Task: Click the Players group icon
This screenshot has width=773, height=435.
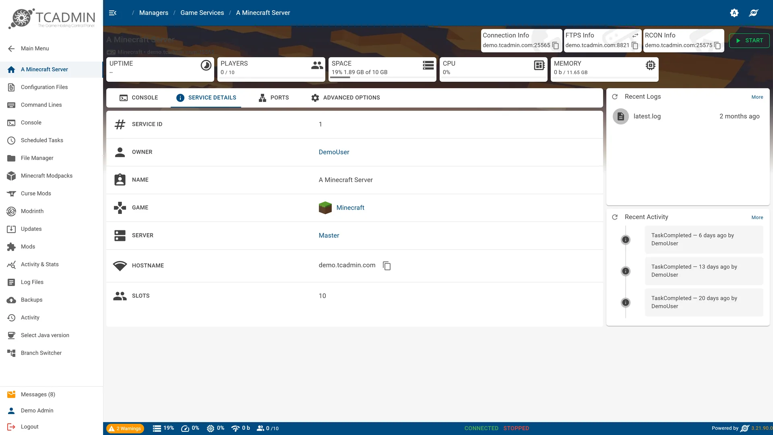Action: pyautogui.click(x=317, y=65)
